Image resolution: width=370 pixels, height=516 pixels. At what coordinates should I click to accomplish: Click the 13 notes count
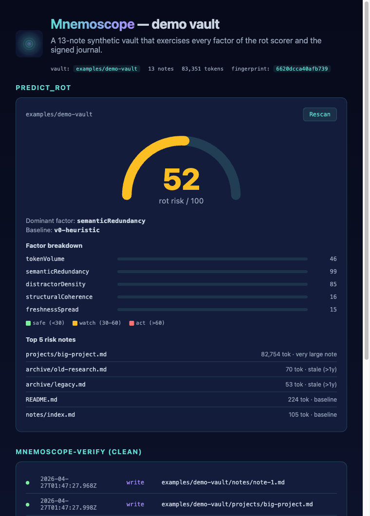click(x=161, y=69)
